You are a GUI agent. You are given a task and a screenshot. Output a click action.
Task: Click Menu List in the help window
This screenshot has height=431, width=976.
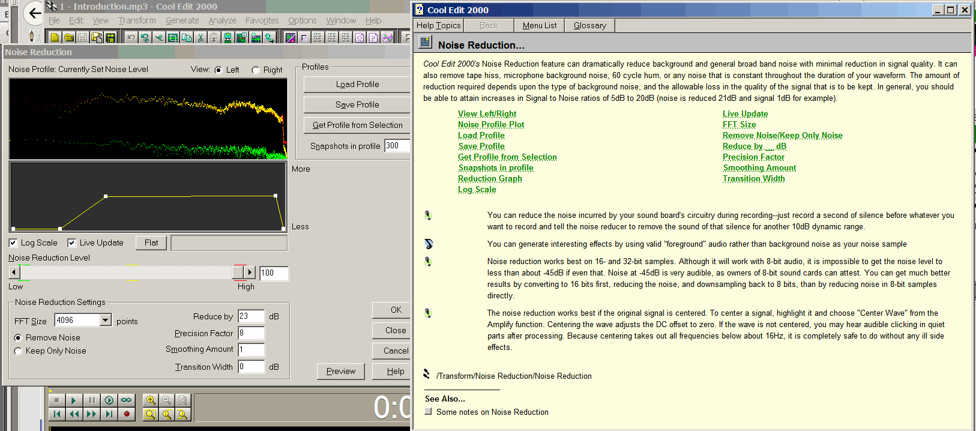pos(540,25)
